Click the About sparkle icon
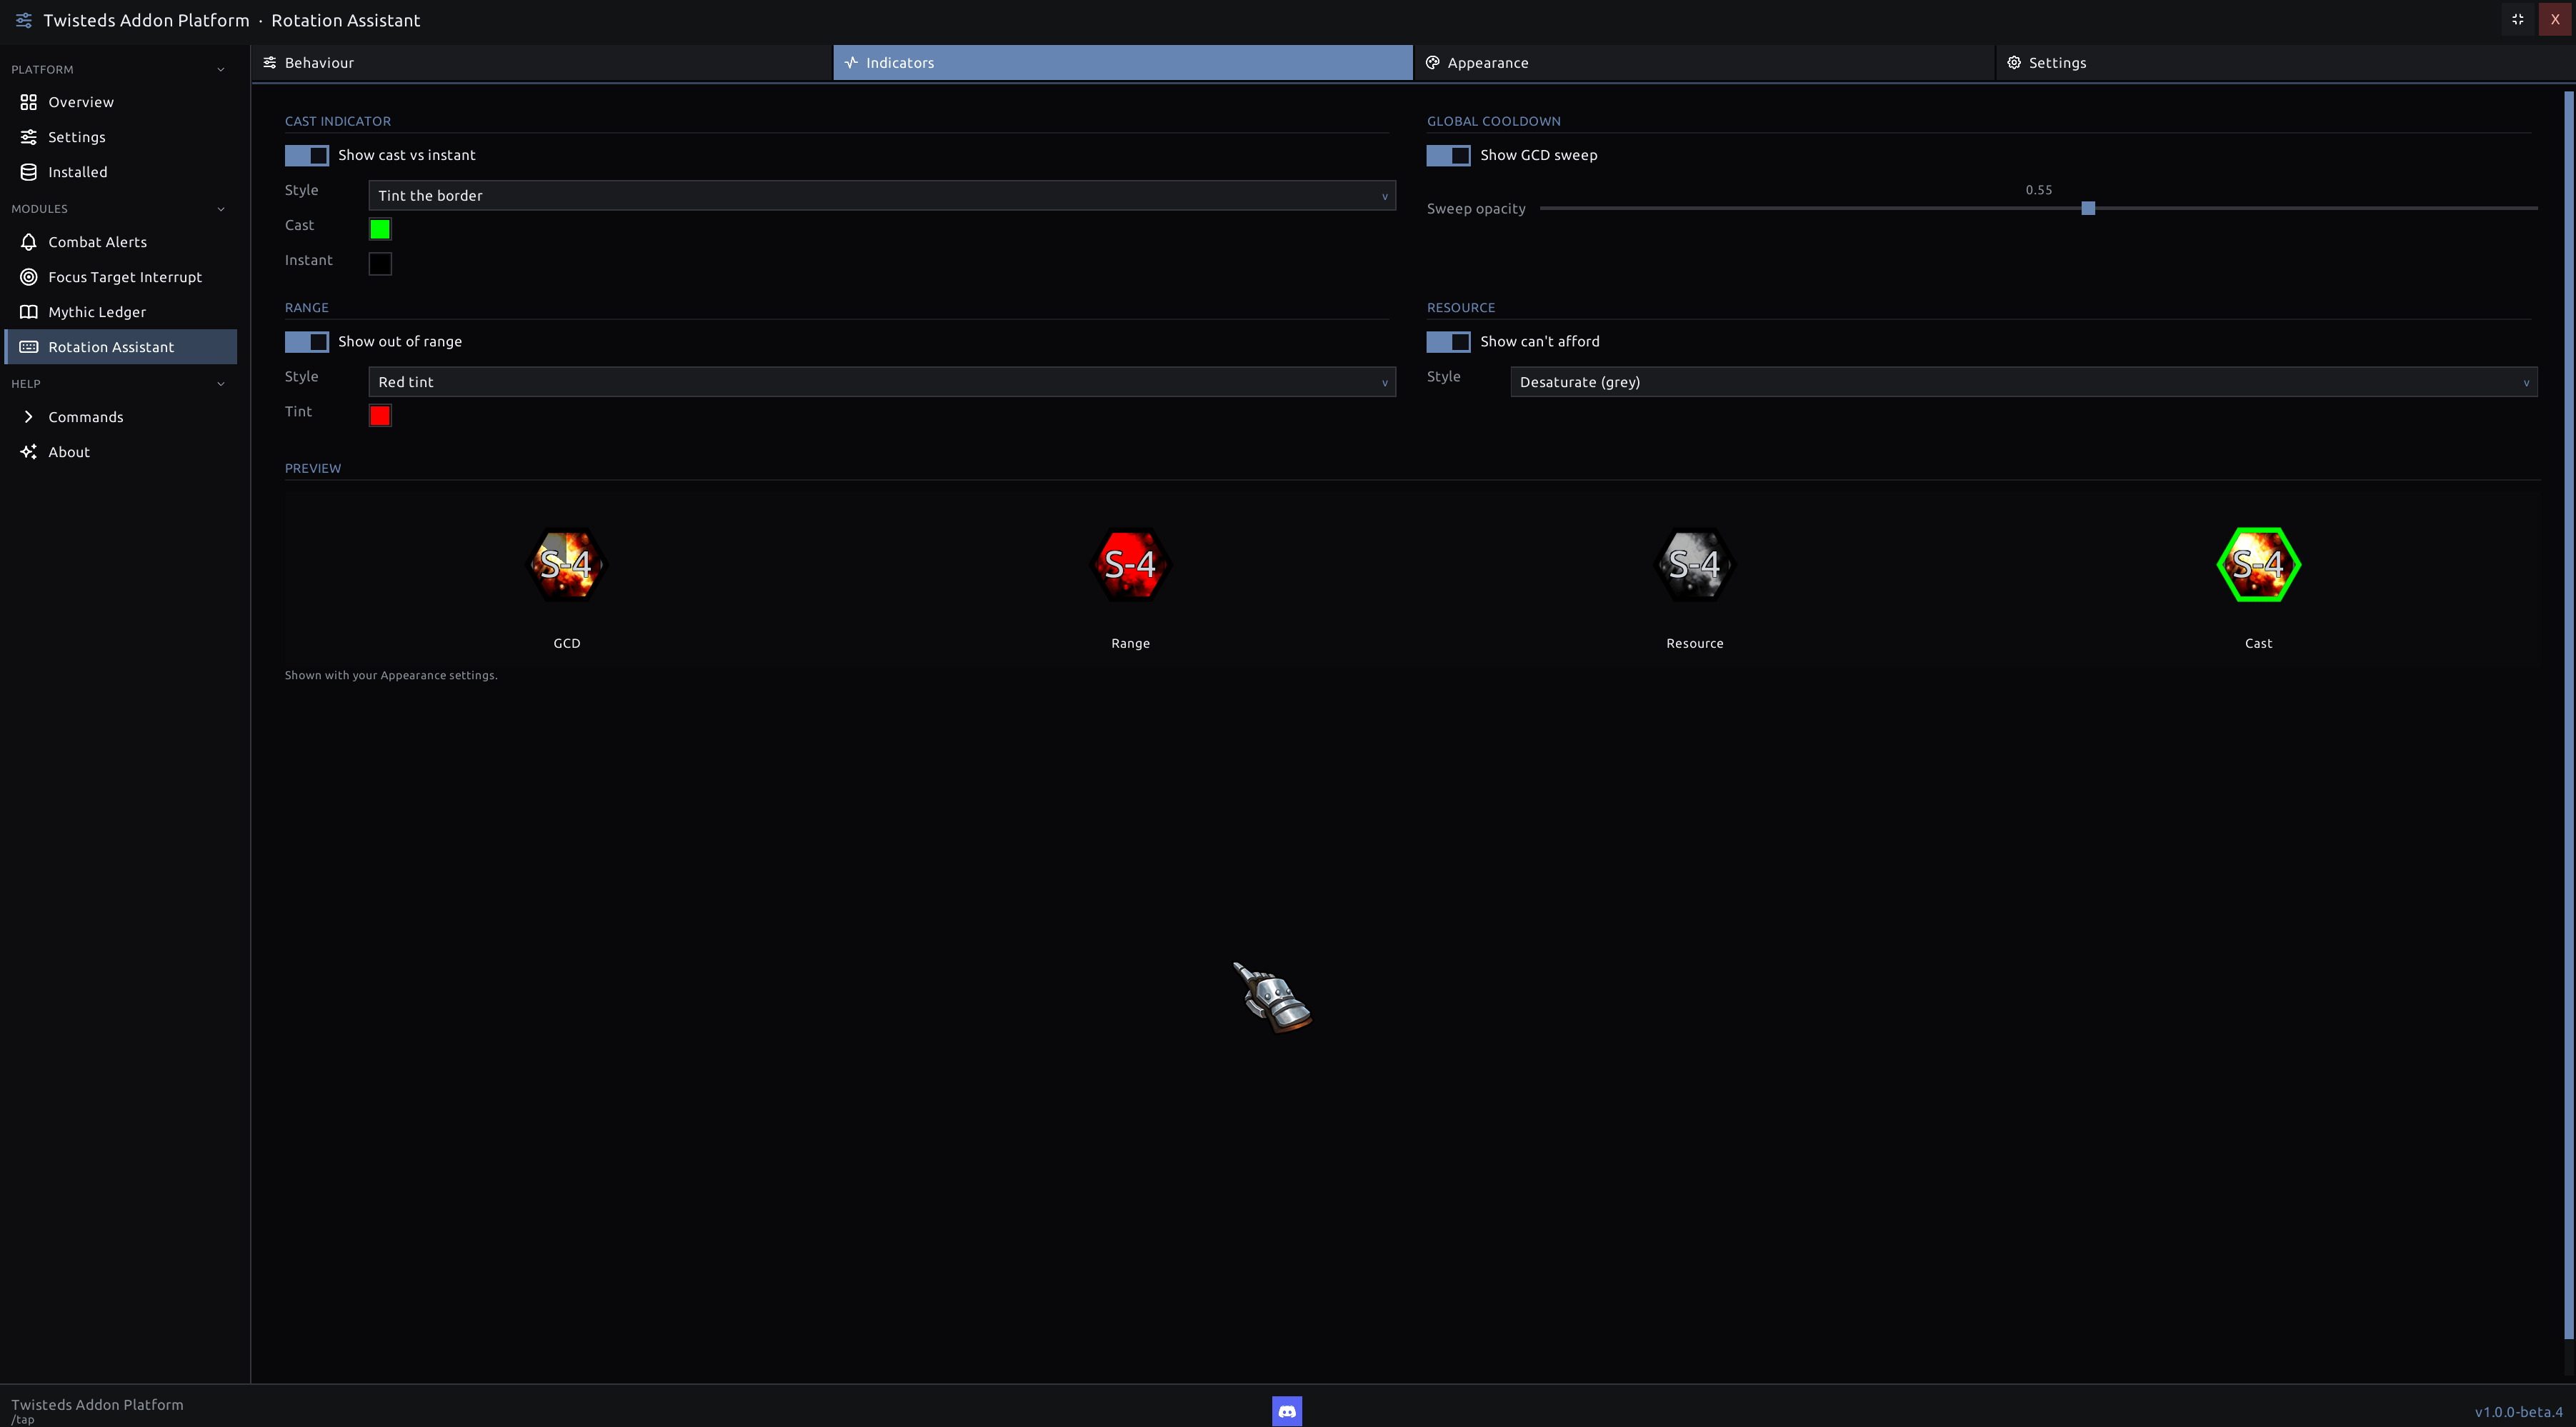The height and width of the screenshot is (1427, 2576). pyautogui.click(x=29, y=452)
